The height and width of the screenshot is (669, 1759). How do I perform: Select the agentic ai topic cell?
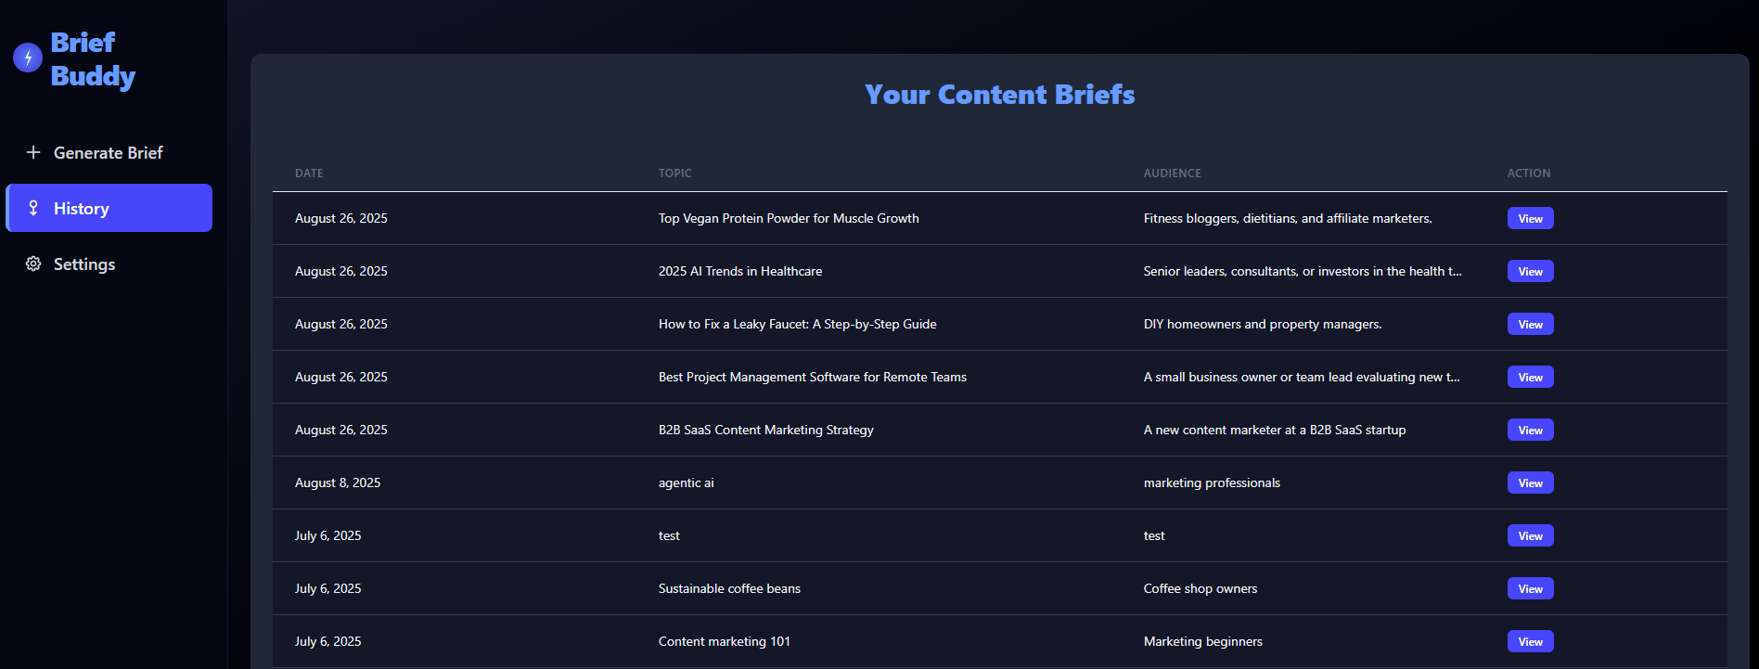coord(687,482)
